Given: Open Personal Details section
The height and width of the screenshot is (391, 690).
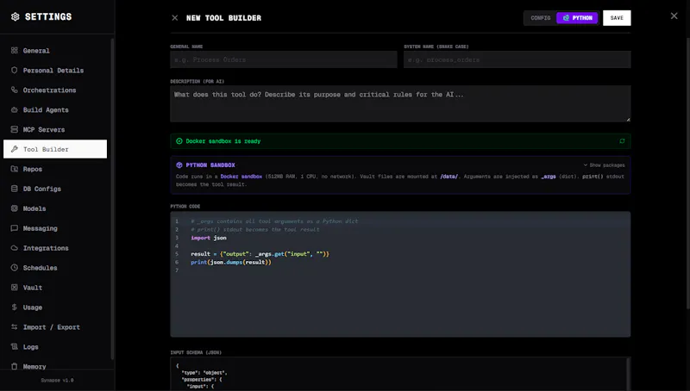Looking at the screenshot, I should pyautogui.click(x=55, y=71).
